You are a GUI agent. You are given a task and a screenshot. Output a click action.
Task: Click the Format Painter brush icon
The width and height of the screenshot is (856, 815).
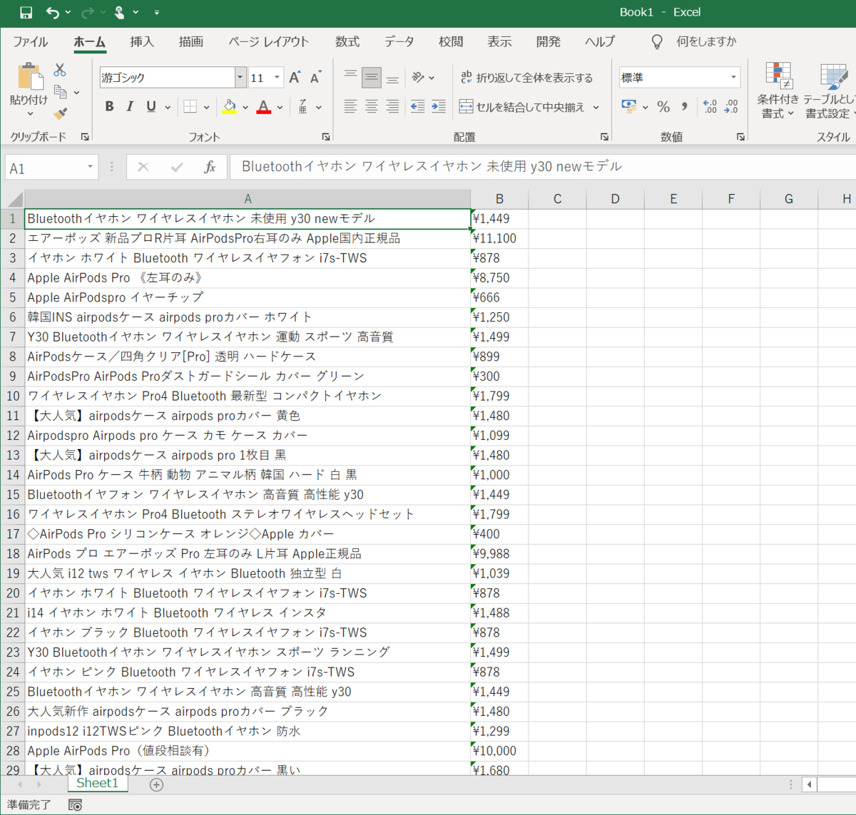pos(61,113)
